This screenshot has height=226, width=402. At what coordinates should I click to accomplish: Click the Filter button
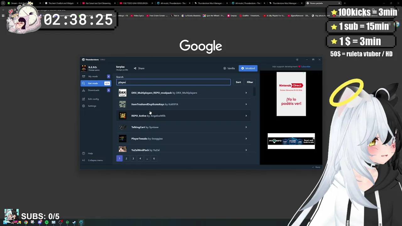250,82
